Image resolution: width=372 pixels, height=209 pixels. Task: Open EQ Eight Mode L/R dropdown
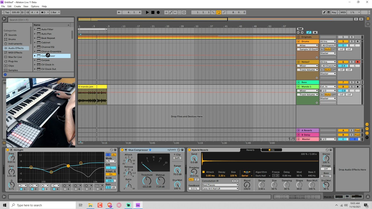click(x=110, y=161)
